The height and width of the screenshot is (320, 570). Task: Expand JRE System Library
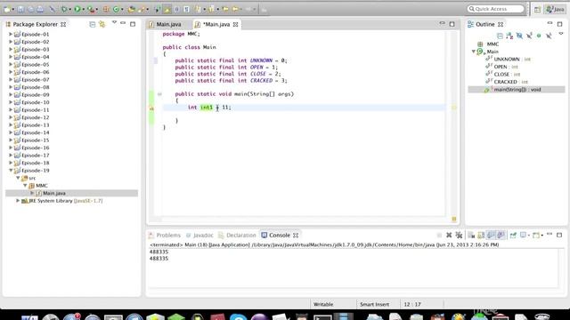(x=18, y=201)
